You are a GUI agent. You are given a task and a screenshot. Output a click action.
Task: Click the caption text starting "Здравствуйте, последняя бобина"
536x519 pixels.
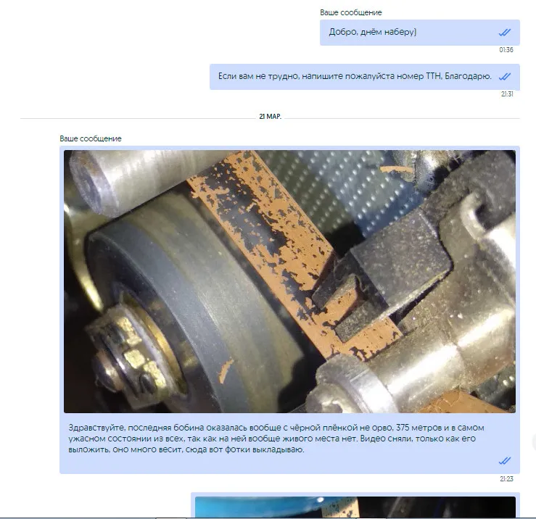(276, 439)
